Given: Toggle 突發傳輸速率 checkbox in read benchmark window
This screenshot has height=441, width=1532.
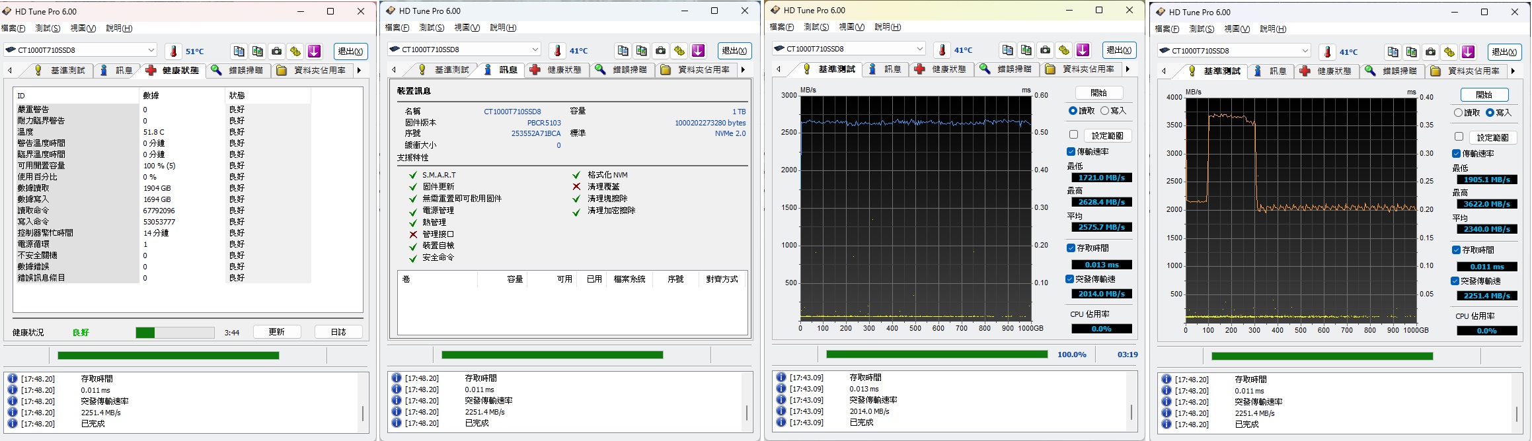Looking at the screenshot, I should click(1070, 279).
